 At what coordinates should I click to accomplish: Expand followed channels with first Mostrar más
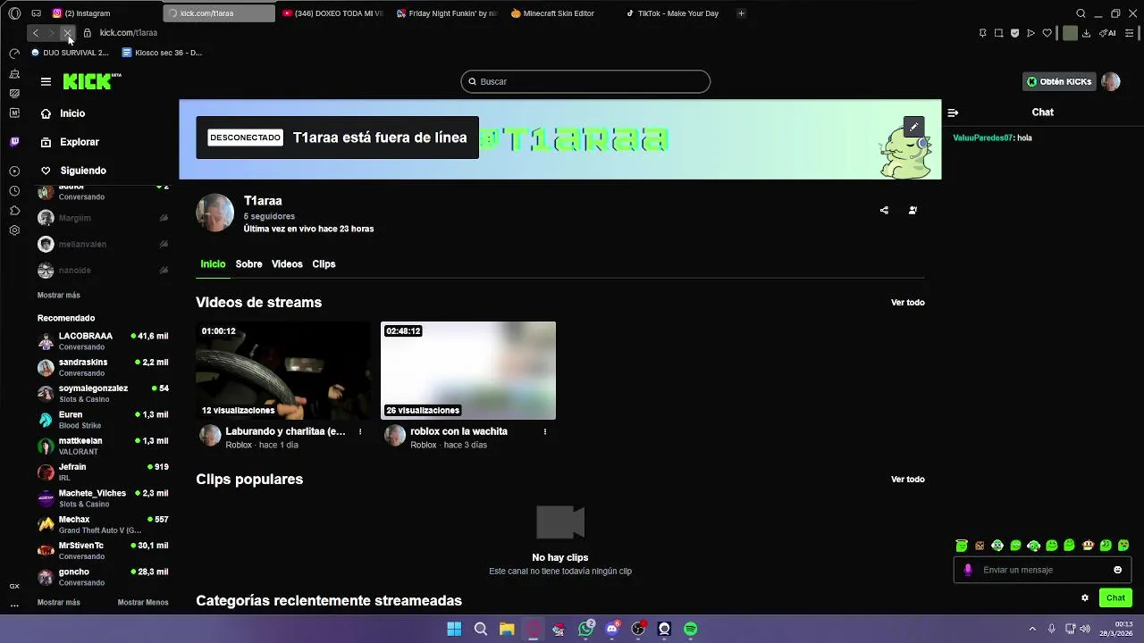pyautogui.click(x=59, y=295)
